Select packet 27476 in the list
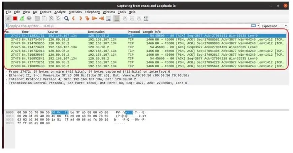 point(145,51)
